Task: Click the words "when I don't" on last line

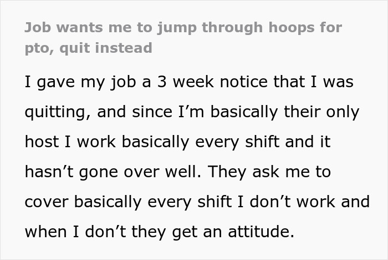Action: coord(76,232)
